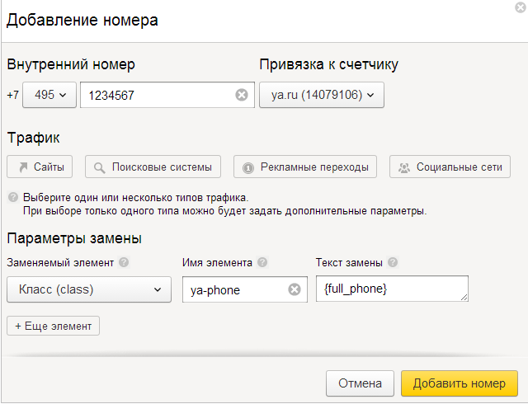Toggle the Поисковые системы traffic type
This screenshot has height=404, width=528.
(153, 167)
